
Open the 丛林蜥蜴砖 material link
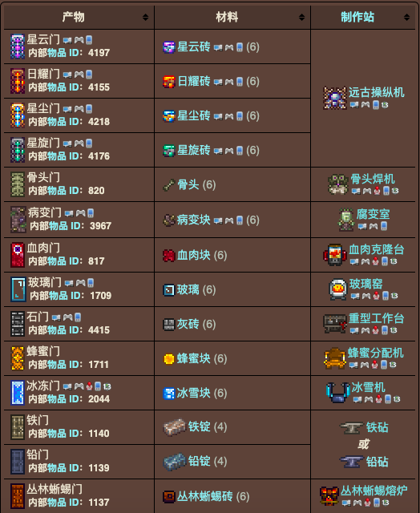[x=205, y=496]
